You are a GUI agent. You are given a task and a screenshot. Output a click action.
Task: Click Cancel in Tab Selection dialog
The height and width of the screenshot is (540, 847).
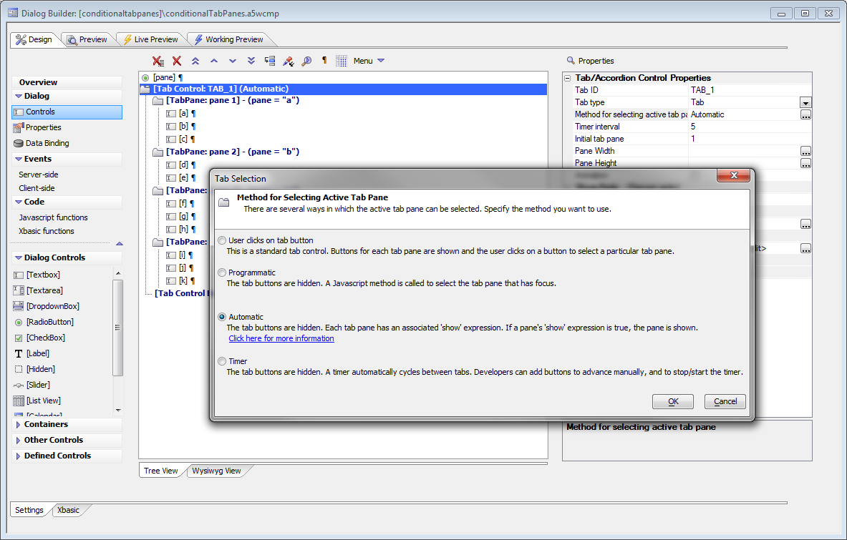(725, 401)
